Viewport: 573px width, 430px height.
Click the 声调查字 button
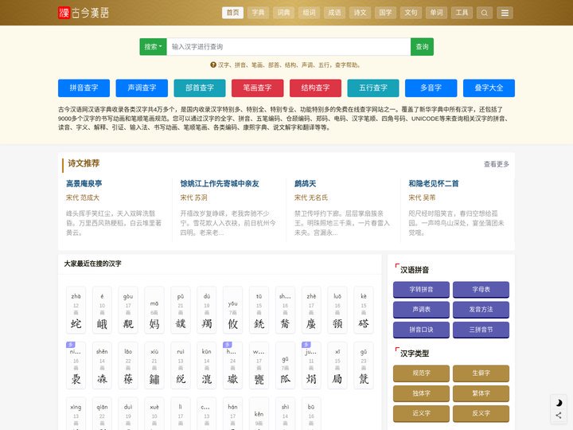(x=142, y=88)
